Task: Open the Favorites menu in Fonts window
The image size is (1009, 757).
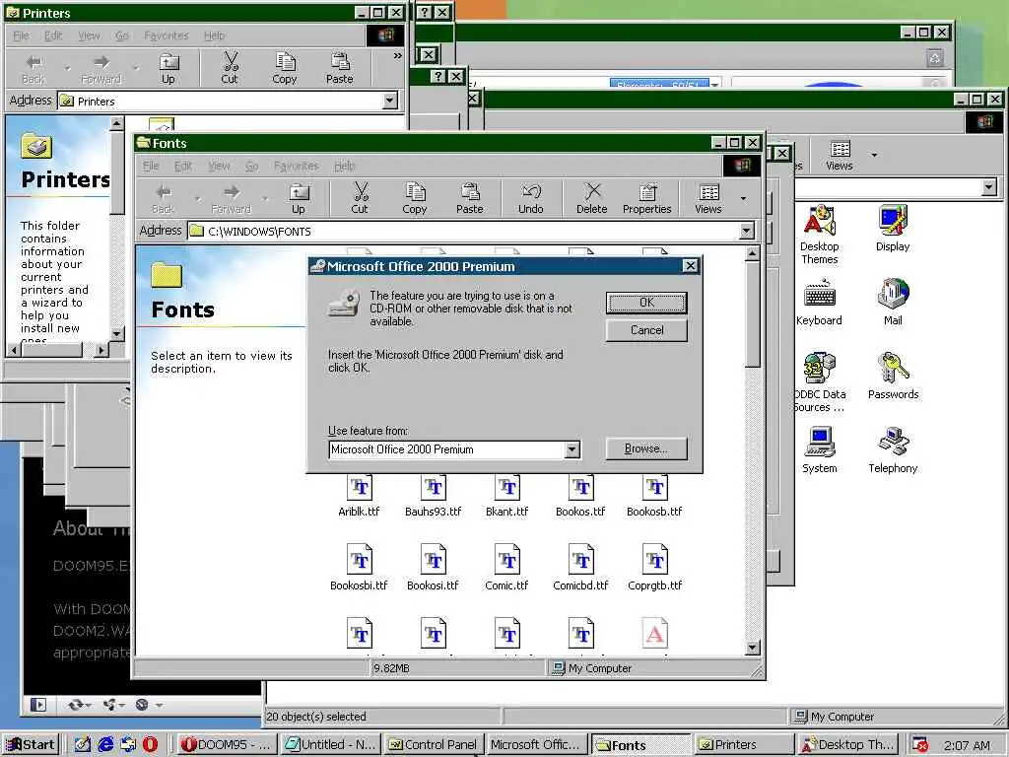Action: [x=296, y=166]
